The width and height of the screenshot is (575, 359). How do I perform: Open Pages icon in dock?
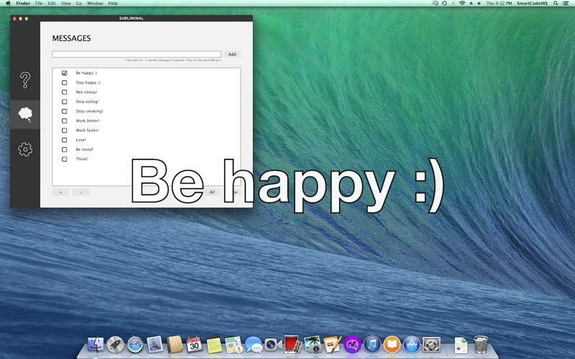pos(333,345)
